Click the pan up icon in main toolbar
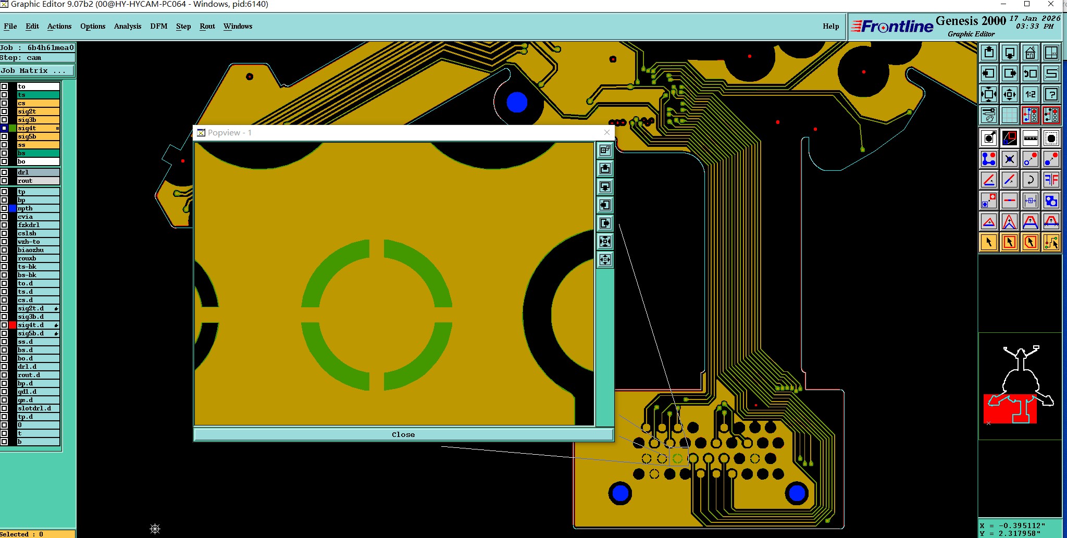The image size is (1067, 538). point(989,53)
